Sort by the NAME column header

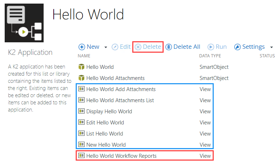click(x=84, y=56)
